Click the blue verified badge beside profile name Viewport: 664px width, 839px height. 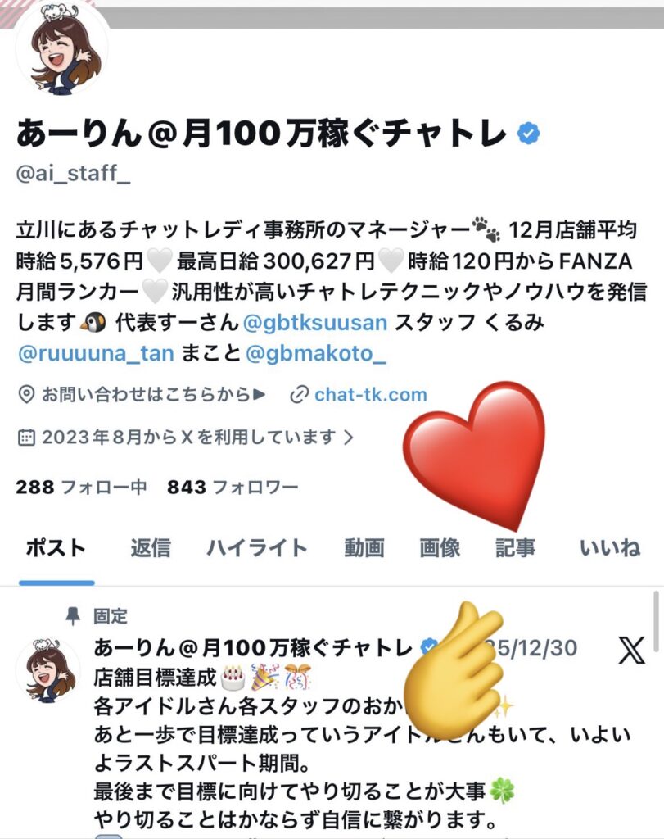click(528, 134)
